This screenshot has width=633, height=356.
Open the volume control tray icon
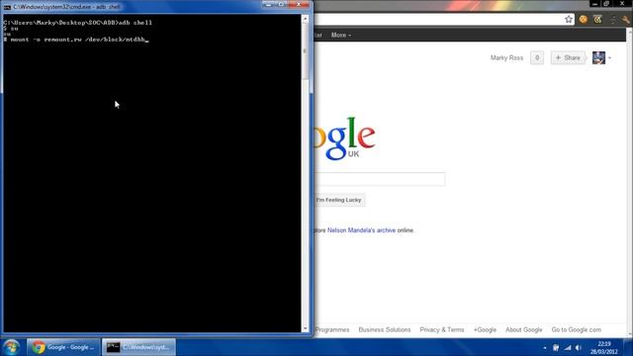[x=579, y=347]
